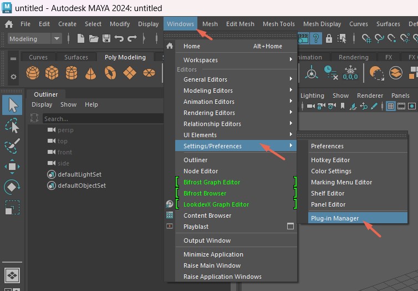Toggle the viewport grid display icon
The width and height of the screenshot is (418, 291).
point(390,106)
